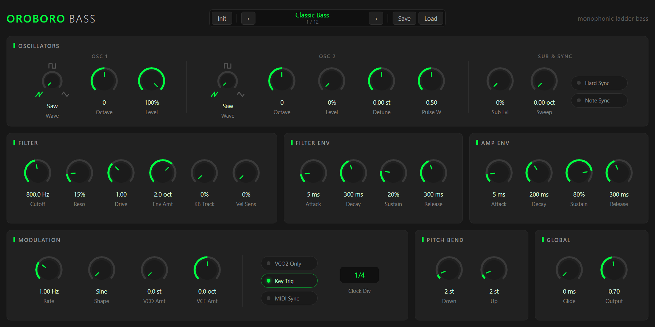Select the saw wave icon under OSC 2 Wave knob
The height and width of the screenshot is (327, 655).
[214, 94]
